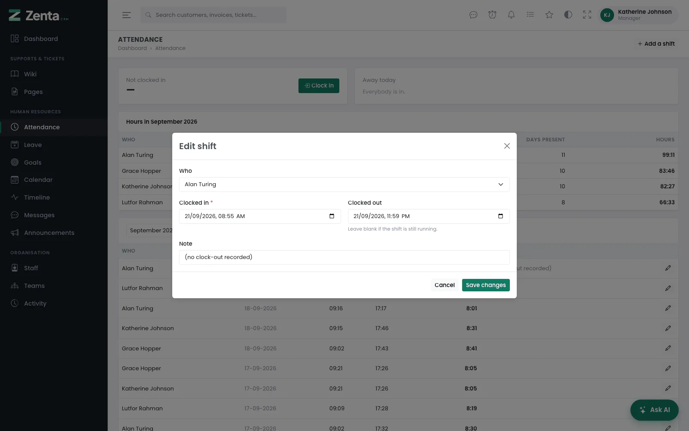The width and height of the screenshot is (689, 431).
Task: Click Dashboard breadcrumb link
Action: (x=132, y=48)
